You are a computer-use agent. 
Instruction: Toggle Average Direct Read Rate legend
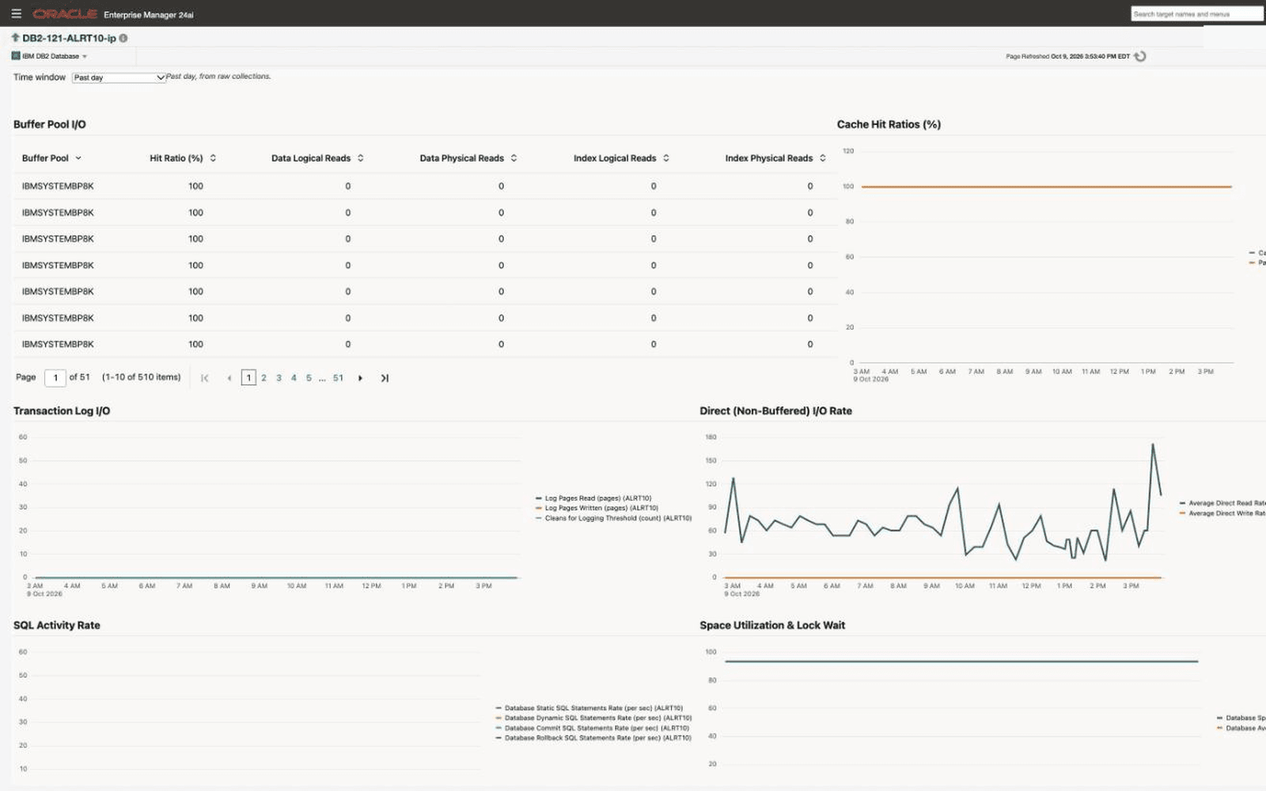pos(1222,503)
